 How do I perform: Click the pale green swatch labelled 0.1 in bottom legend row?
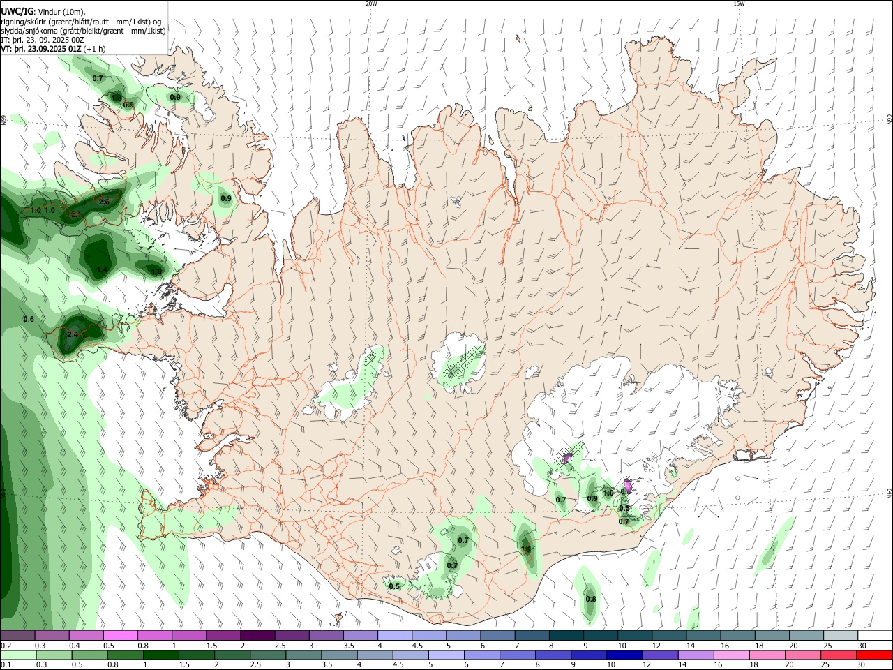18,655
